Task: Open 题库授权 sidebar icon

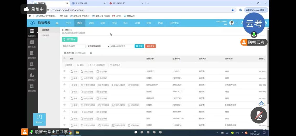Action: pos(32,54)
